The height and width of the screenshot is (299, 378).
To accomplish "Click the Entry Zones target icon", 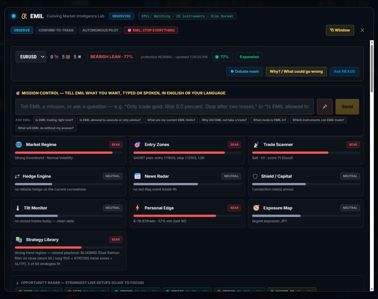I will click(137, 145).
